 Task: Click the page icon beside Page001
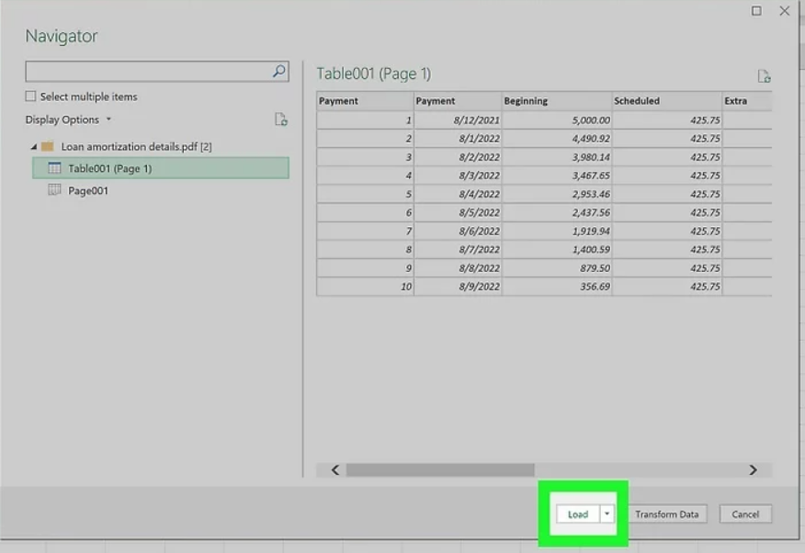click(x=55, y=191)
